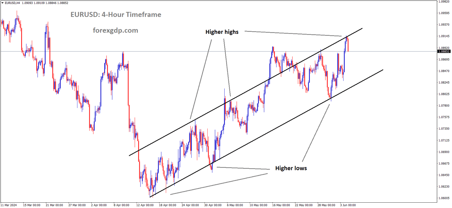Screen dimensions: 452x208
Task: Click the '30 Apr 00:00' date label
Action: [x=213, y=205]
